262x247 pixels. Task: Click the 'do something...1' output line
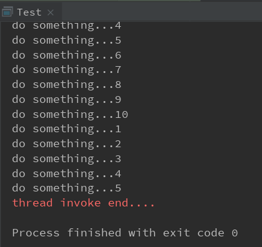point(67,129)
